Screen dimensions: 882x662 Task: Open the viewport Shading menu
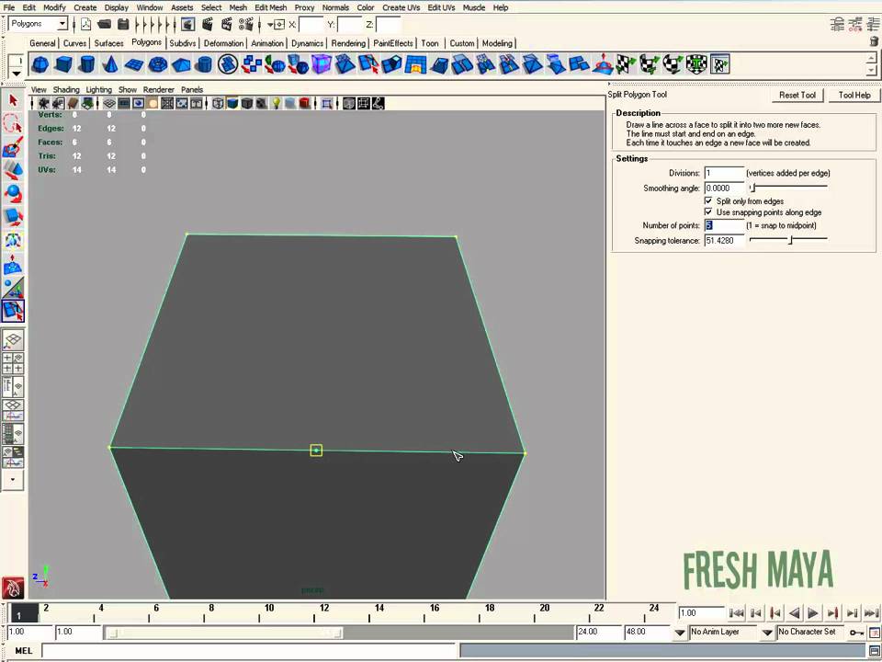point(66,89)
